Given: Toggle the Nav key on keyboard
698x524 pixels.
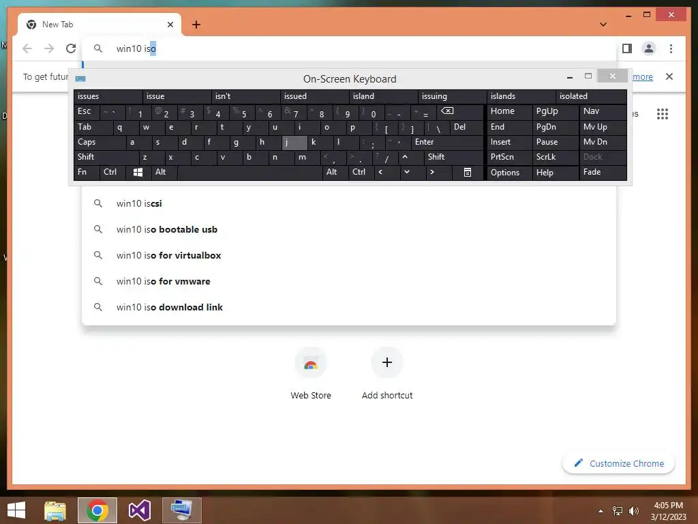Looking at the screenshot, I should click(603, 111).
